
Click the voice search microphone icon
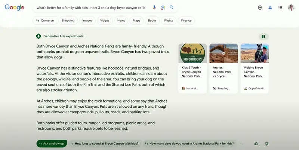pyautogui.click(x=154, y=7)
